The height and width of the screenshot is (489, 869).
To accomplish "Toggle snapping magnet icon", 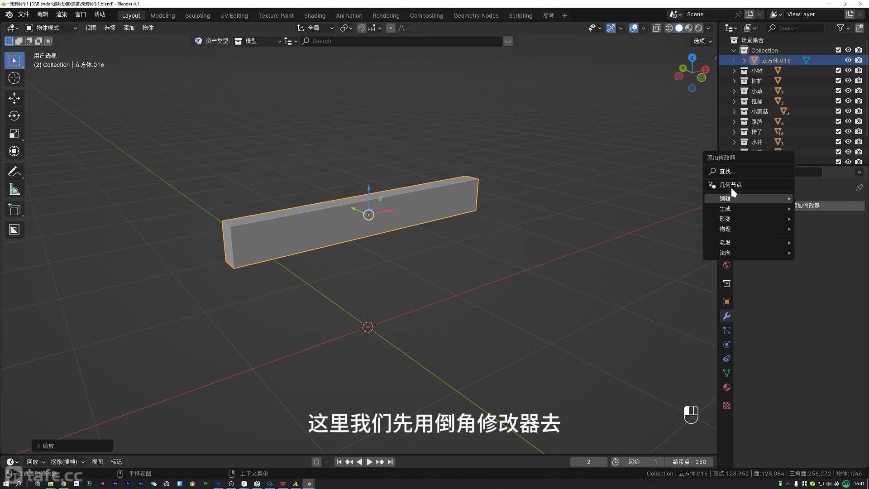I will 362,28.
